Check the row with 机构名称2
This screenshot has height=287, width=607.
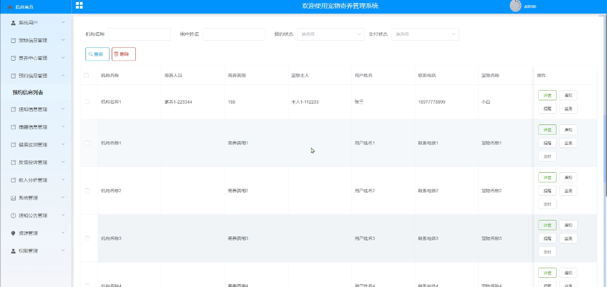click(88, 190)
